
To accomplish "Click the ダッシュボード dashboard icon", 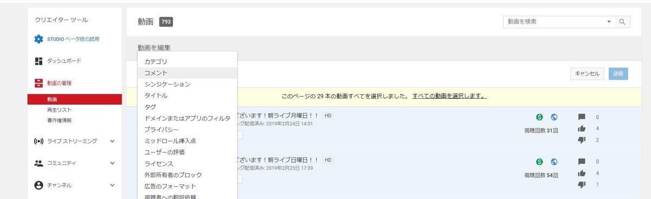I will [x=39, y=61].
